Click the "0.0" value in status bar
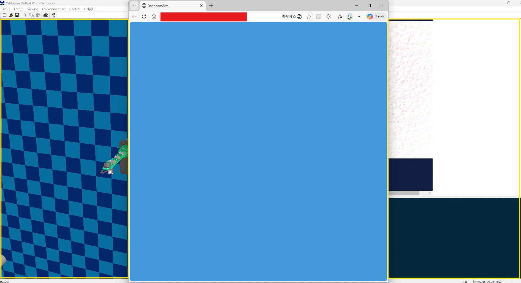The height and width of the screenshot is (283, 521). click(x=465, y=282)
